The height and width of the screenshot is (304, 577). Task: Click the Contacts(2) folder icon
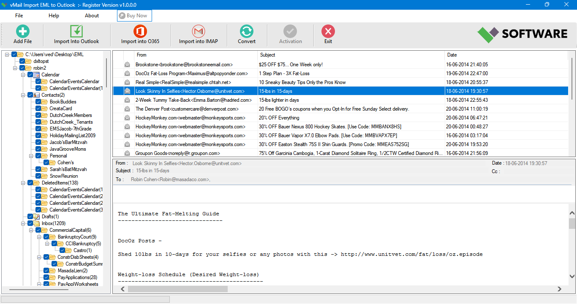tap(36, 95)
